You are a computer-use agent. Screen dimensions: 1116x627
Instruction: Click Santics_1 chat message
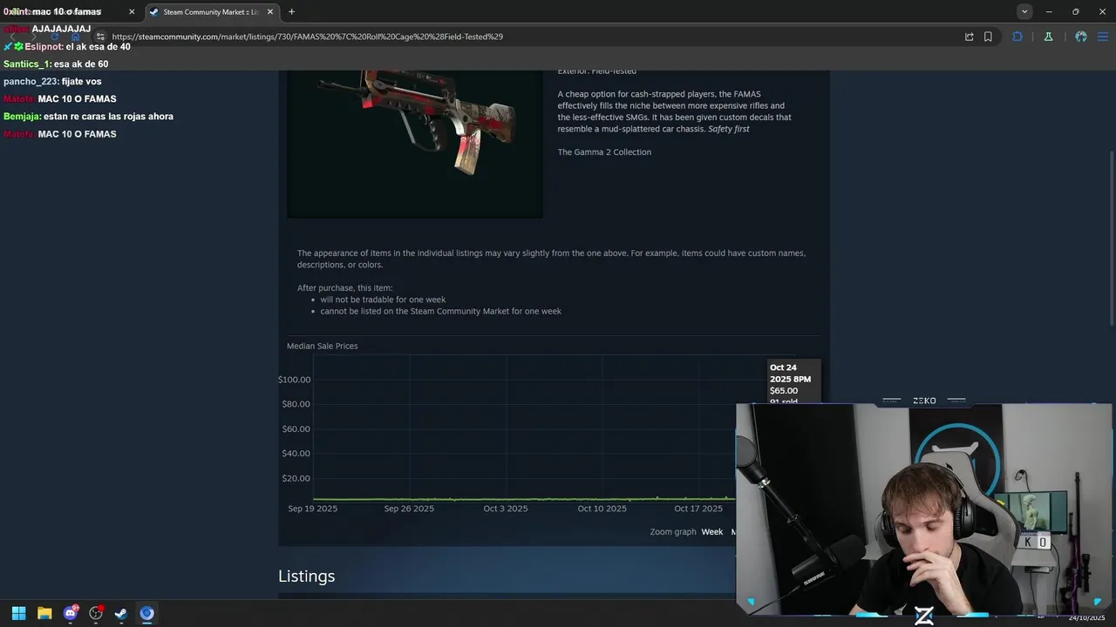pyautogui.click(x=56, y=64)
